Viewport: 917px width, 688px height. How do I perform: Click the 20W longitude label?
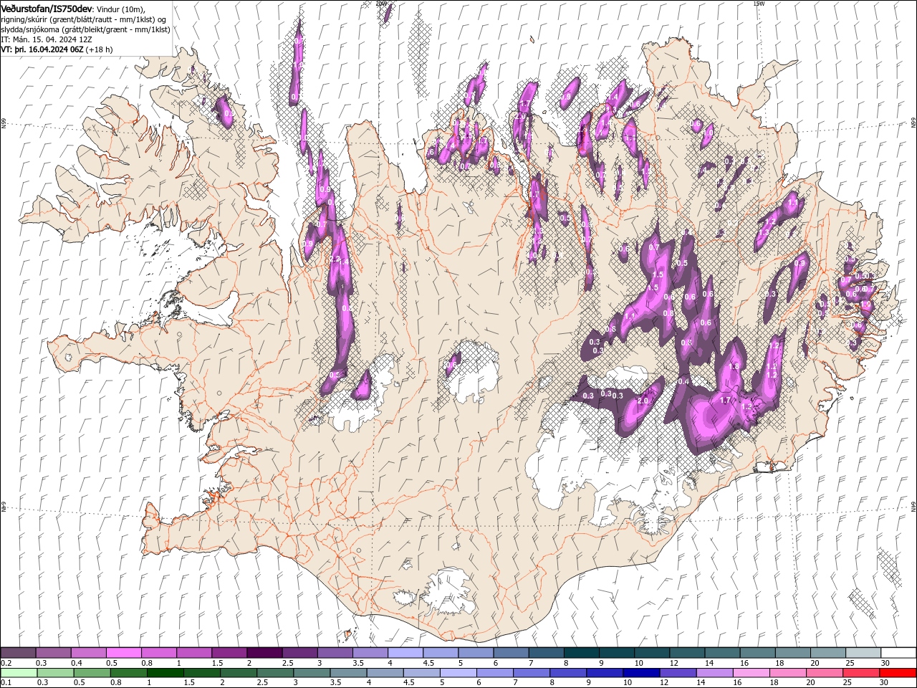(x=381, y=3)
